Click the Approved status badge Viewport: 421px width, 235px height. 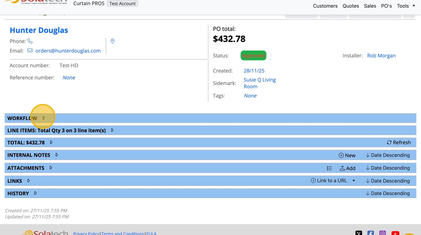(x=253, y=55)
